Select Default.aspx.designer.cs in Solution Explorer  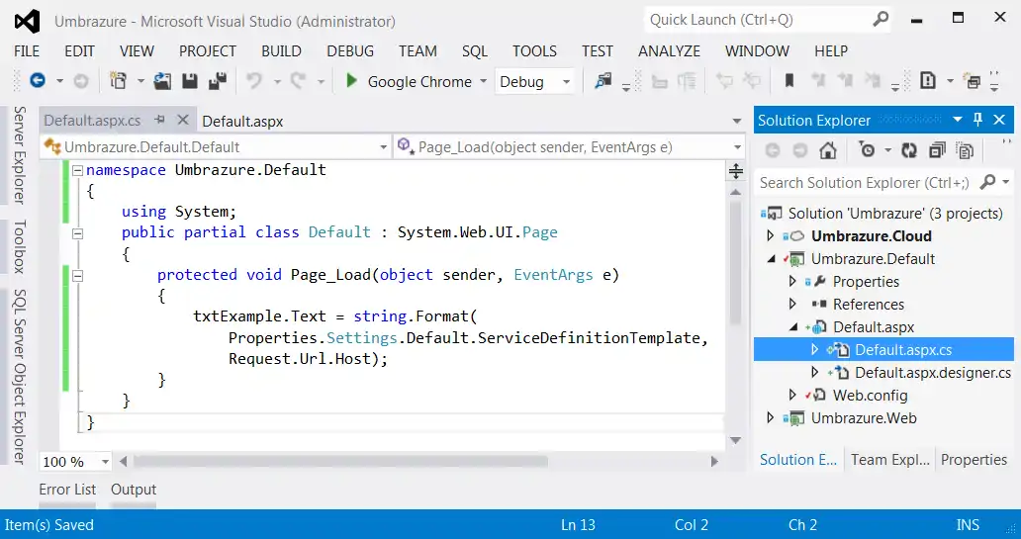[932, 372]
